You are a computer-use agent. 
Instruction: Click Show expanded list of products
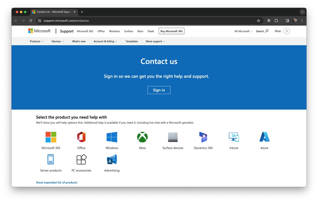click(x=56, y=182)
